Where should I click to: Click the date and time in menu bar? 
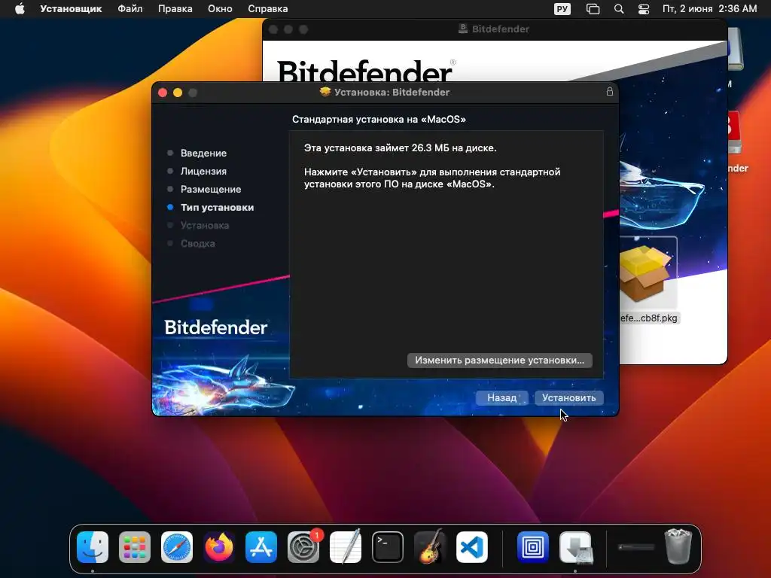click(x=709, y=9)
